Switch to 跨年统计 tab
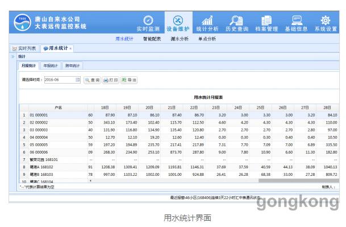346x227 pixels. tap(72, 65)
